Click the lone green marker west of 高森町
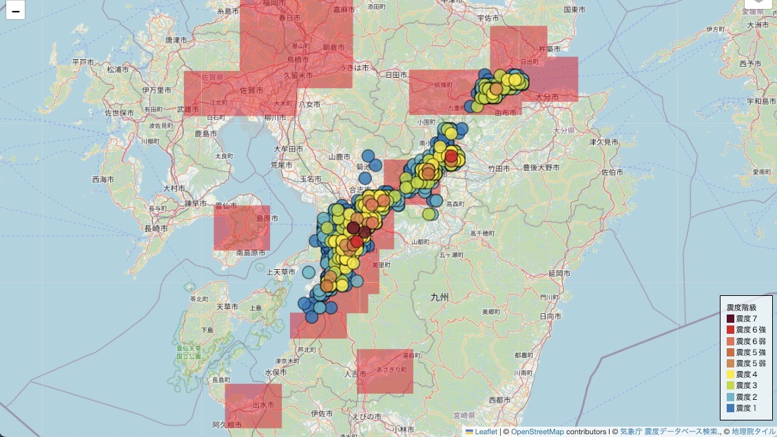The height and width of the screenshot is (437, 777). [429, 214]
